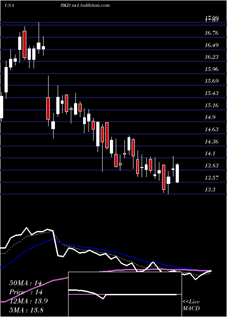The width and height of the screenshot is (227, 317).
Task: Click the <<Live MACD label
Action: click(191, 305)
